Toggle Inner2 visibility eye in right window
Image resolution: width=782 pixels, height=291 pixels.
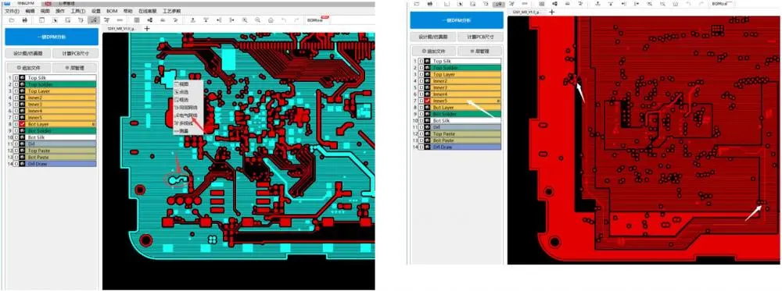point(428,81)
